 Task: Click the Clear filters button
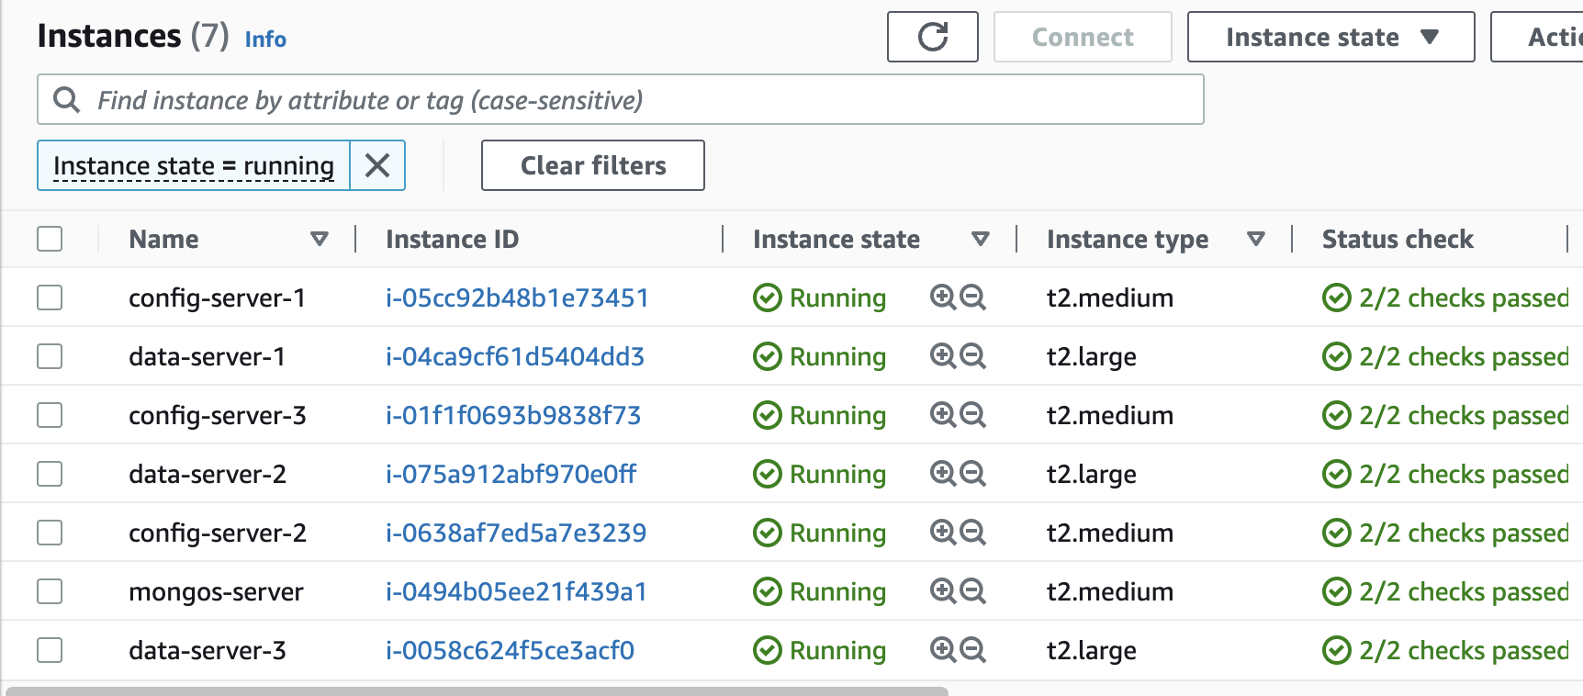593,165
